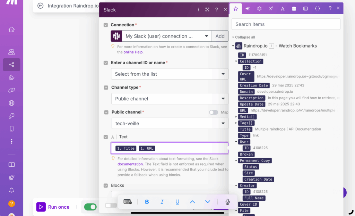Expand the Slack panel to fullscreen
Image resolution: width=355 pixels, height=216 pixels.
[x=207, y=9]
